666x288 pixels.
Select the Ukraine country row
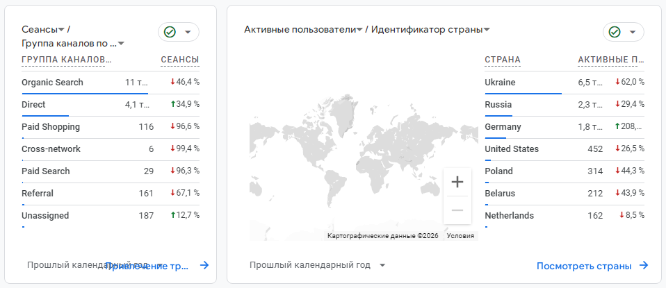pos(501,83)
